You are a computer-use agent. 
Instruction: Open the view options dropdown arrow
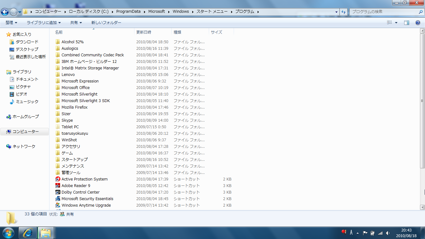coord(396,23)
